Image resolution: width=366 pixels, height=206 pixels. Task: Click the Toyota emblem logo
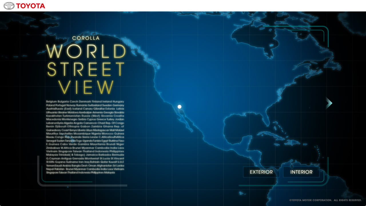tap(9, 6)
